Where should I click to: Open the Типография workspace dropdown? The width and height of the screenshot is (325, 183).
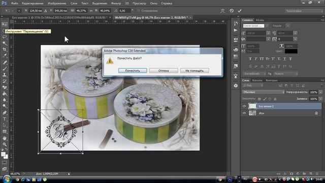(x=304, y=11)
